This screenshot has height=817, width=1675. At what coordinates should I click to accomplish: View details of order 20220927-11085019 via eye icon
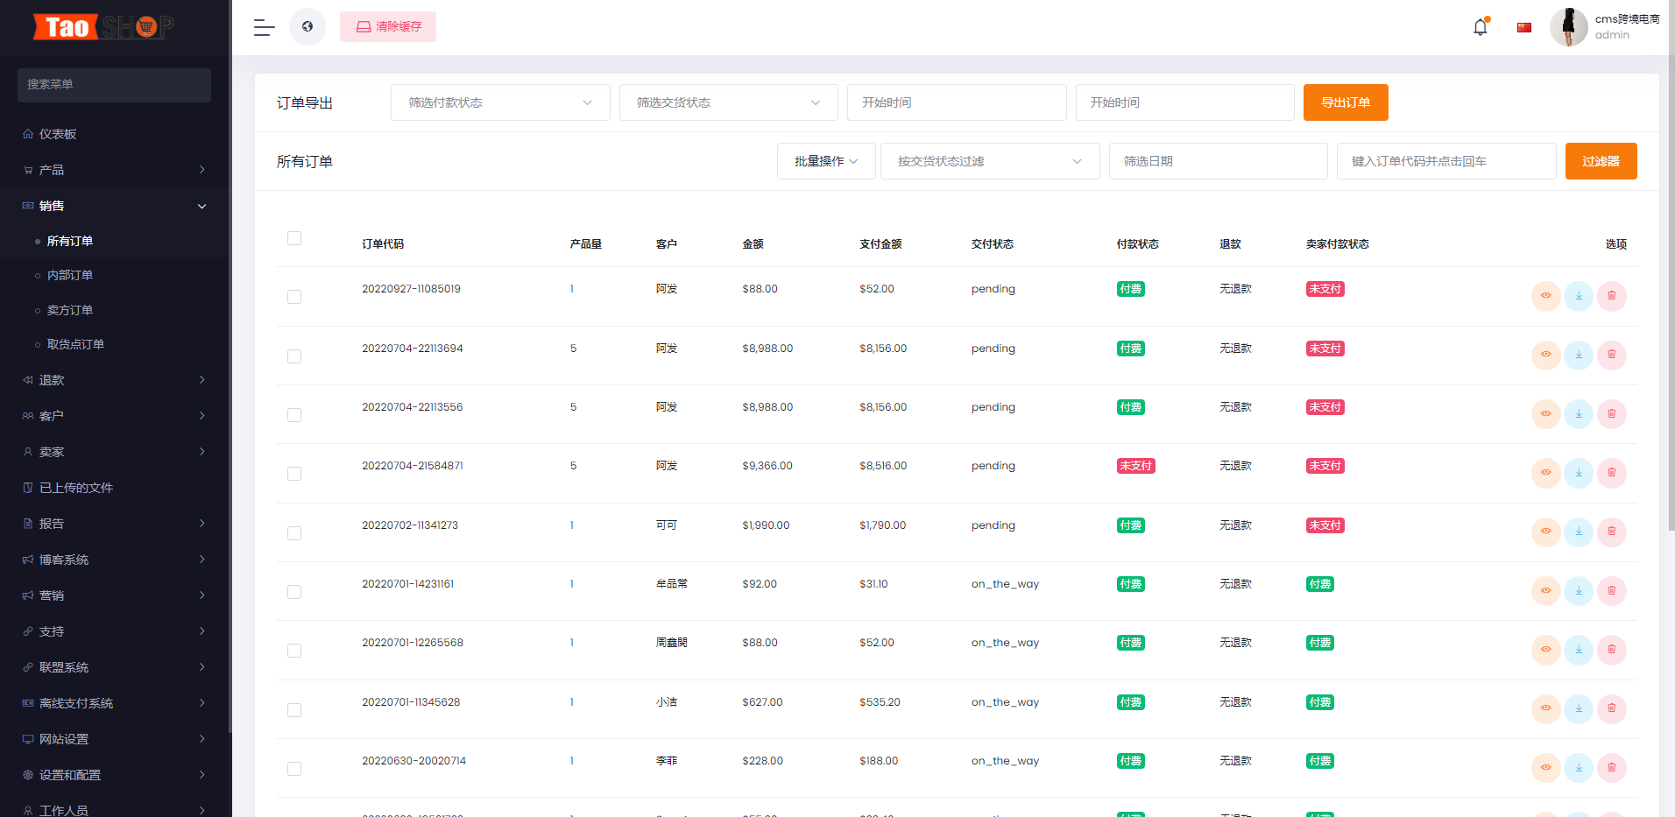(x=1544, y=296)
